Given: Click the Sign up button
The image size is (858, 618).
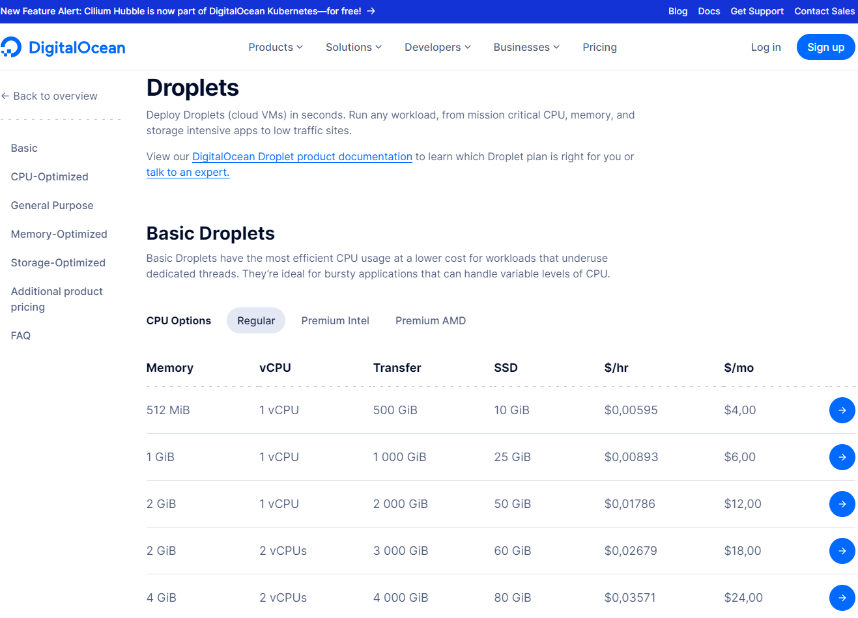Looking at the screenshot, I should click(825, 47).
